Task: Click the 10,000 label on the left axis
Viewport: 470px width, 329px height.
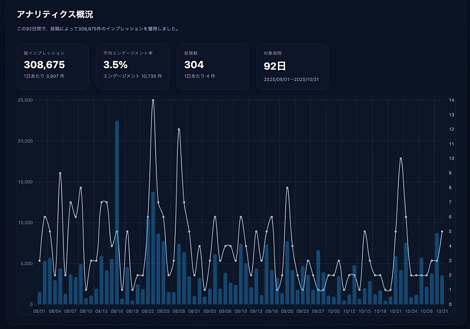Action: [x=25, y=222]
